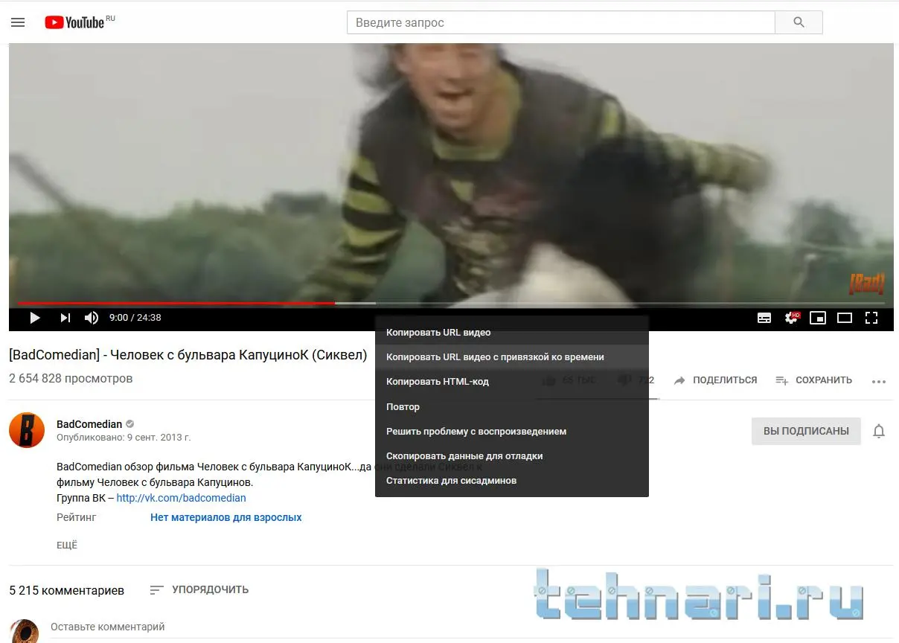Open the BadComedian channel name link
Viewport: 899px width, 643px height.
(x=89, y=424)
